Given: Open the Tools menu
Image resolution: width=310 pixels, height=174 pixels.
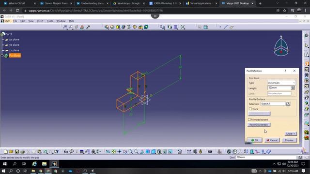Looking at the screenshot, I should [x=50, y=21].
